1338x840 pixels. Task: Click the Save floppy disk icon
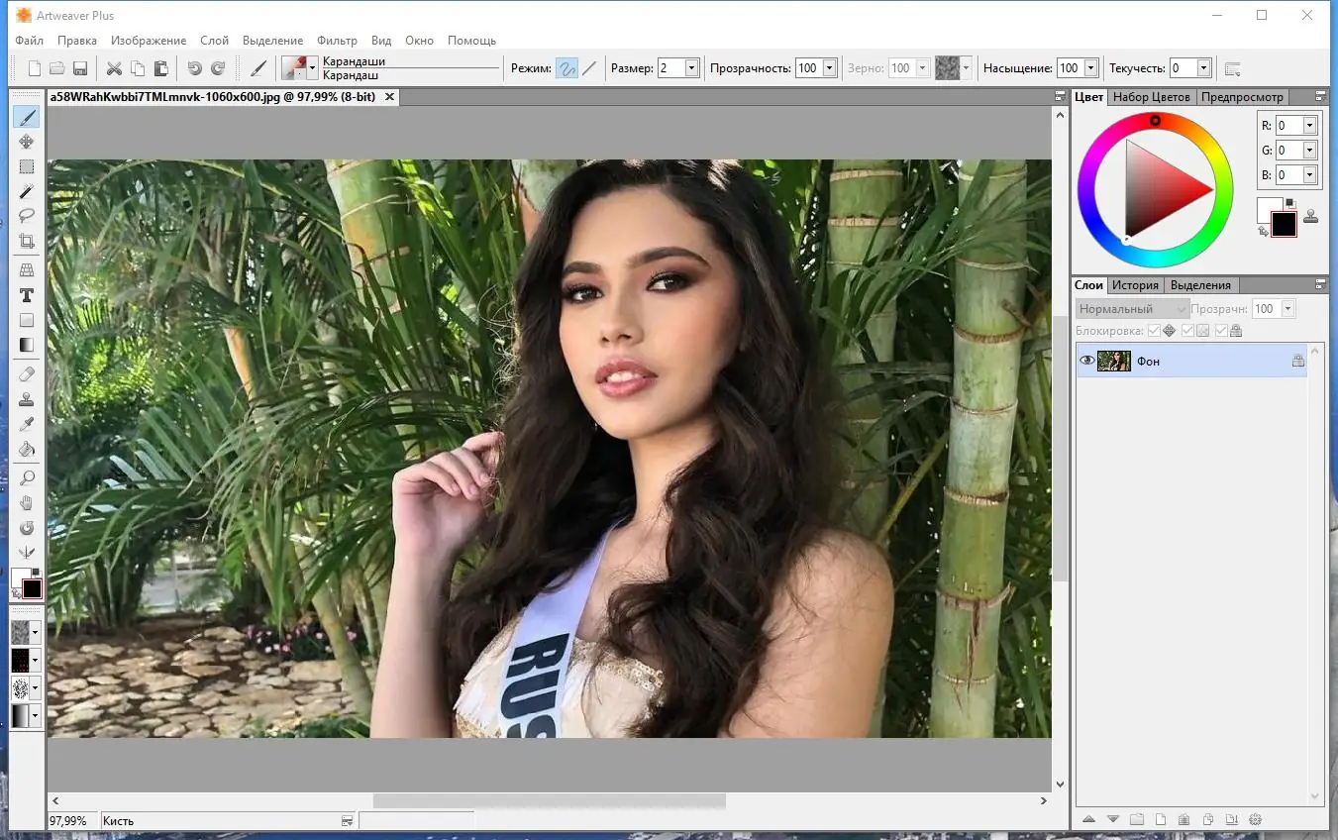[80, 68]
